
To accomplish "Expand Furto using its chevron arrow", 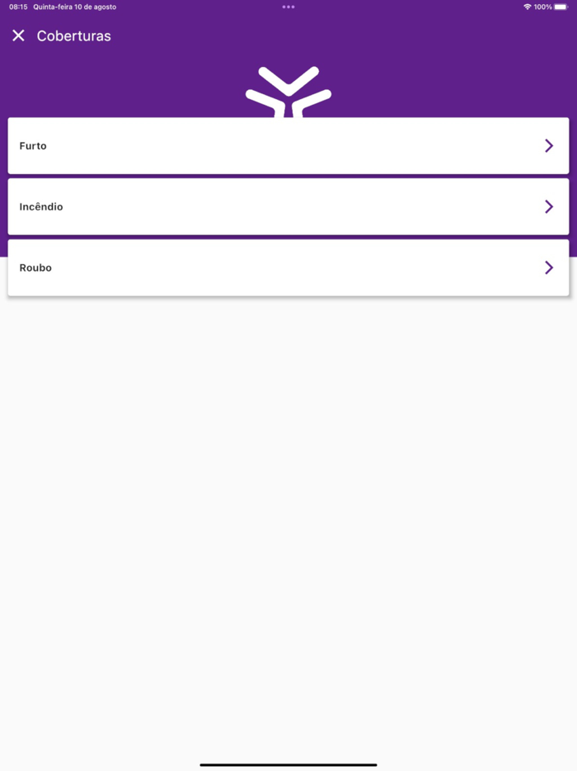I will tap(549, 145).
